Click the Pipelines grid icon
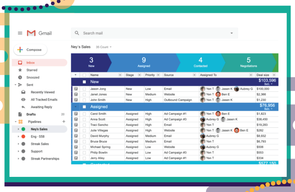295x192 pixels. (20, 121)
